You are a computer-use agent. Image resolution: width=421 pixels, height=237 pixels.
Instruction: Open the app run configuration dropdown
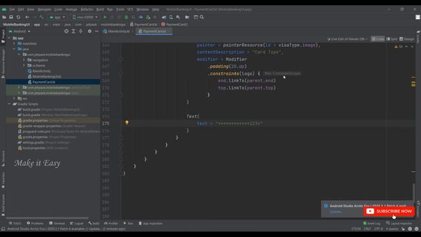click(x=57, y=17)
